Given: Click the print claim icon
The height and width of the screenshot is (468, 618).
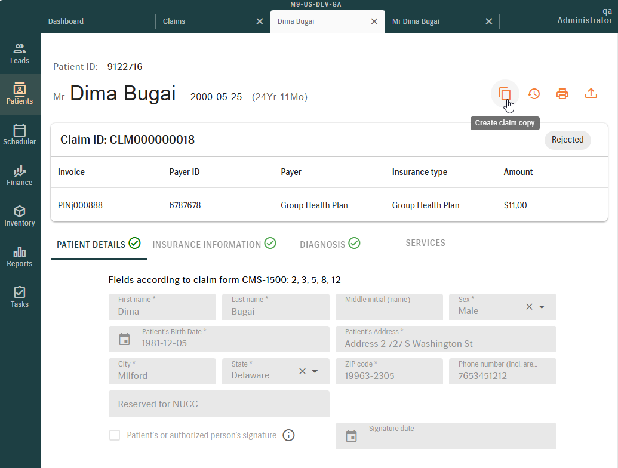Looking at the screenshot, I should pyautogui.click(x=562, y=94).
